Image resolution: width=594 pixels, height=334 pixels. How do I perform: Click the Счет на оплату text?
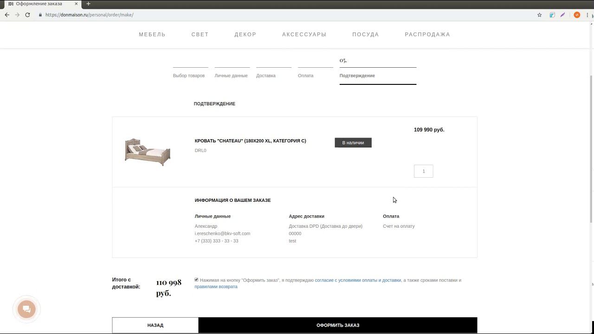tap(399, 226)
